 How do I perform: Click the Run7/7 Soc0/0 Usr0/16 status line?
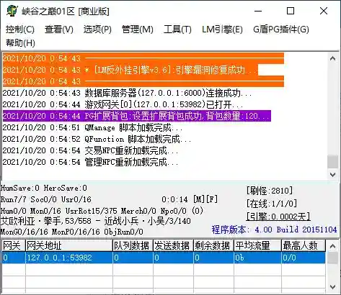(46, 199)
